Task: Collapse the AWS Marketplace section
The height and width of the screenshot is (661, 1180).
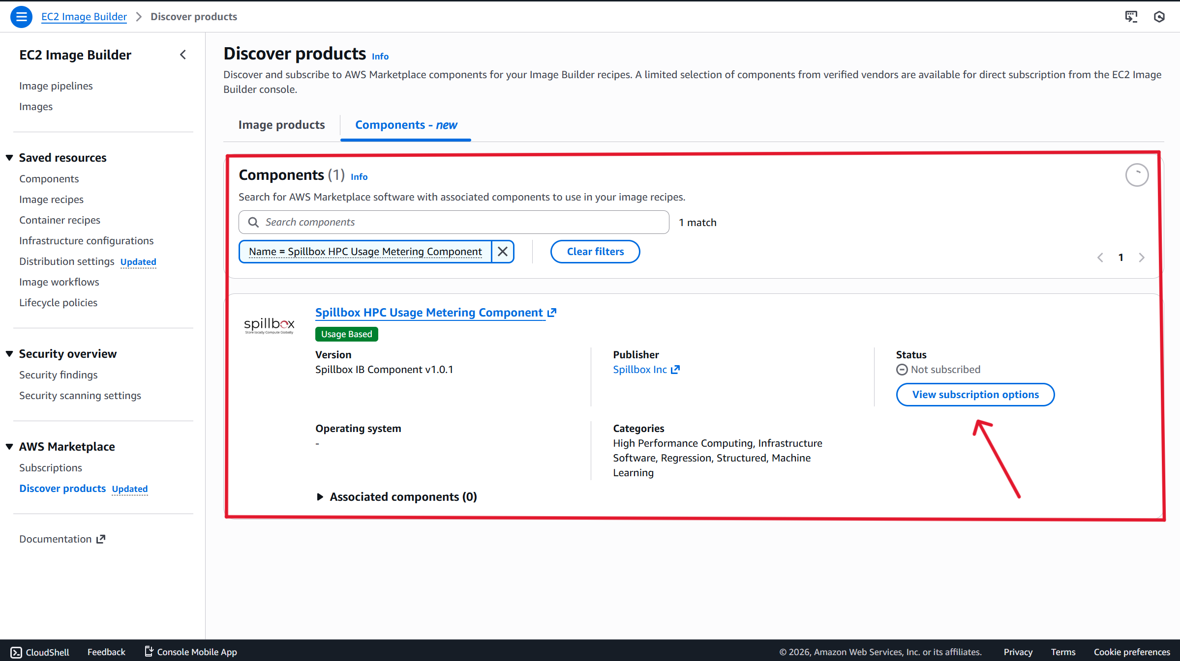Action: pos(9,447)
